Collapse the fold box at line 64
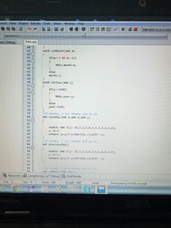 [33, 61]
